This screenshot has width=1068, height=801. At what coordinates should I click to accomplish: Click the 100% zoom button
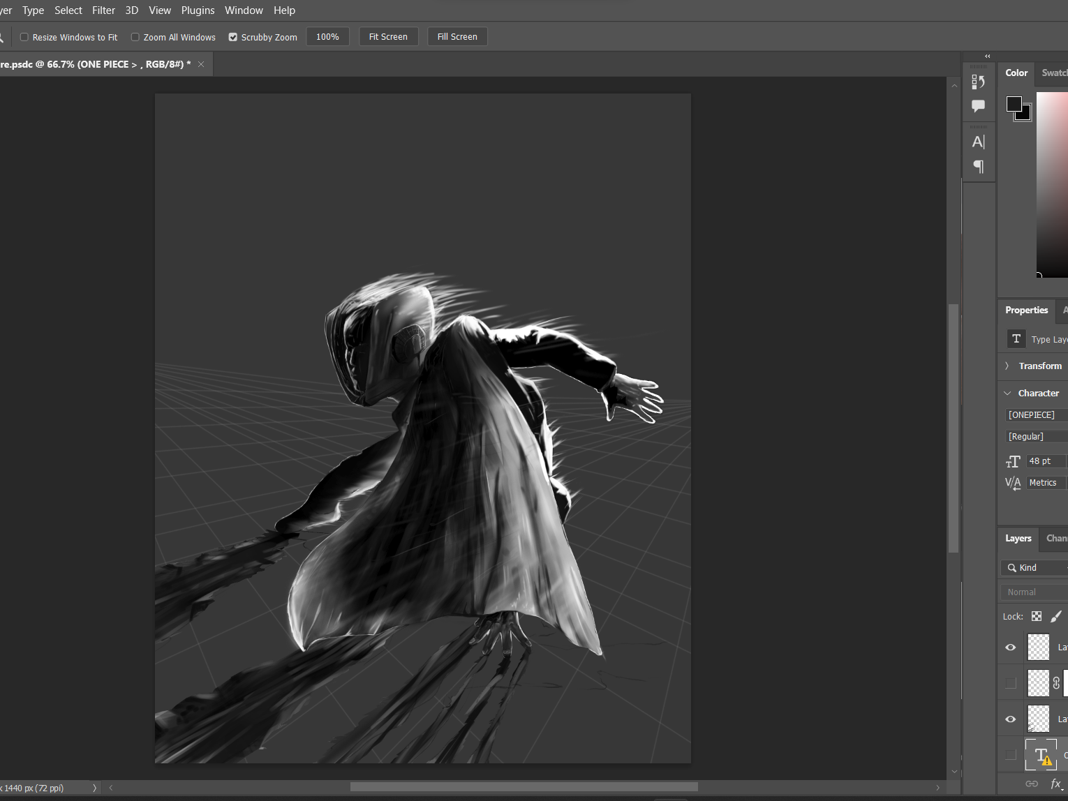(x=327, y=37)
